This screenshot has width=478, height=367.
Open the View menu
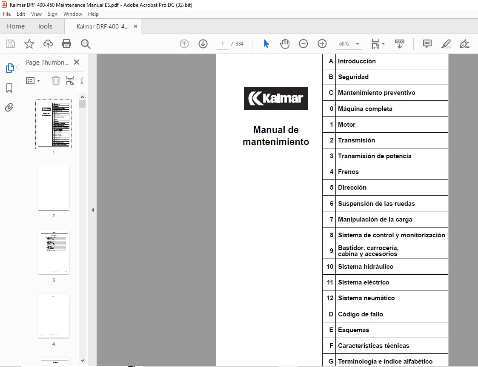coord(36,14)
